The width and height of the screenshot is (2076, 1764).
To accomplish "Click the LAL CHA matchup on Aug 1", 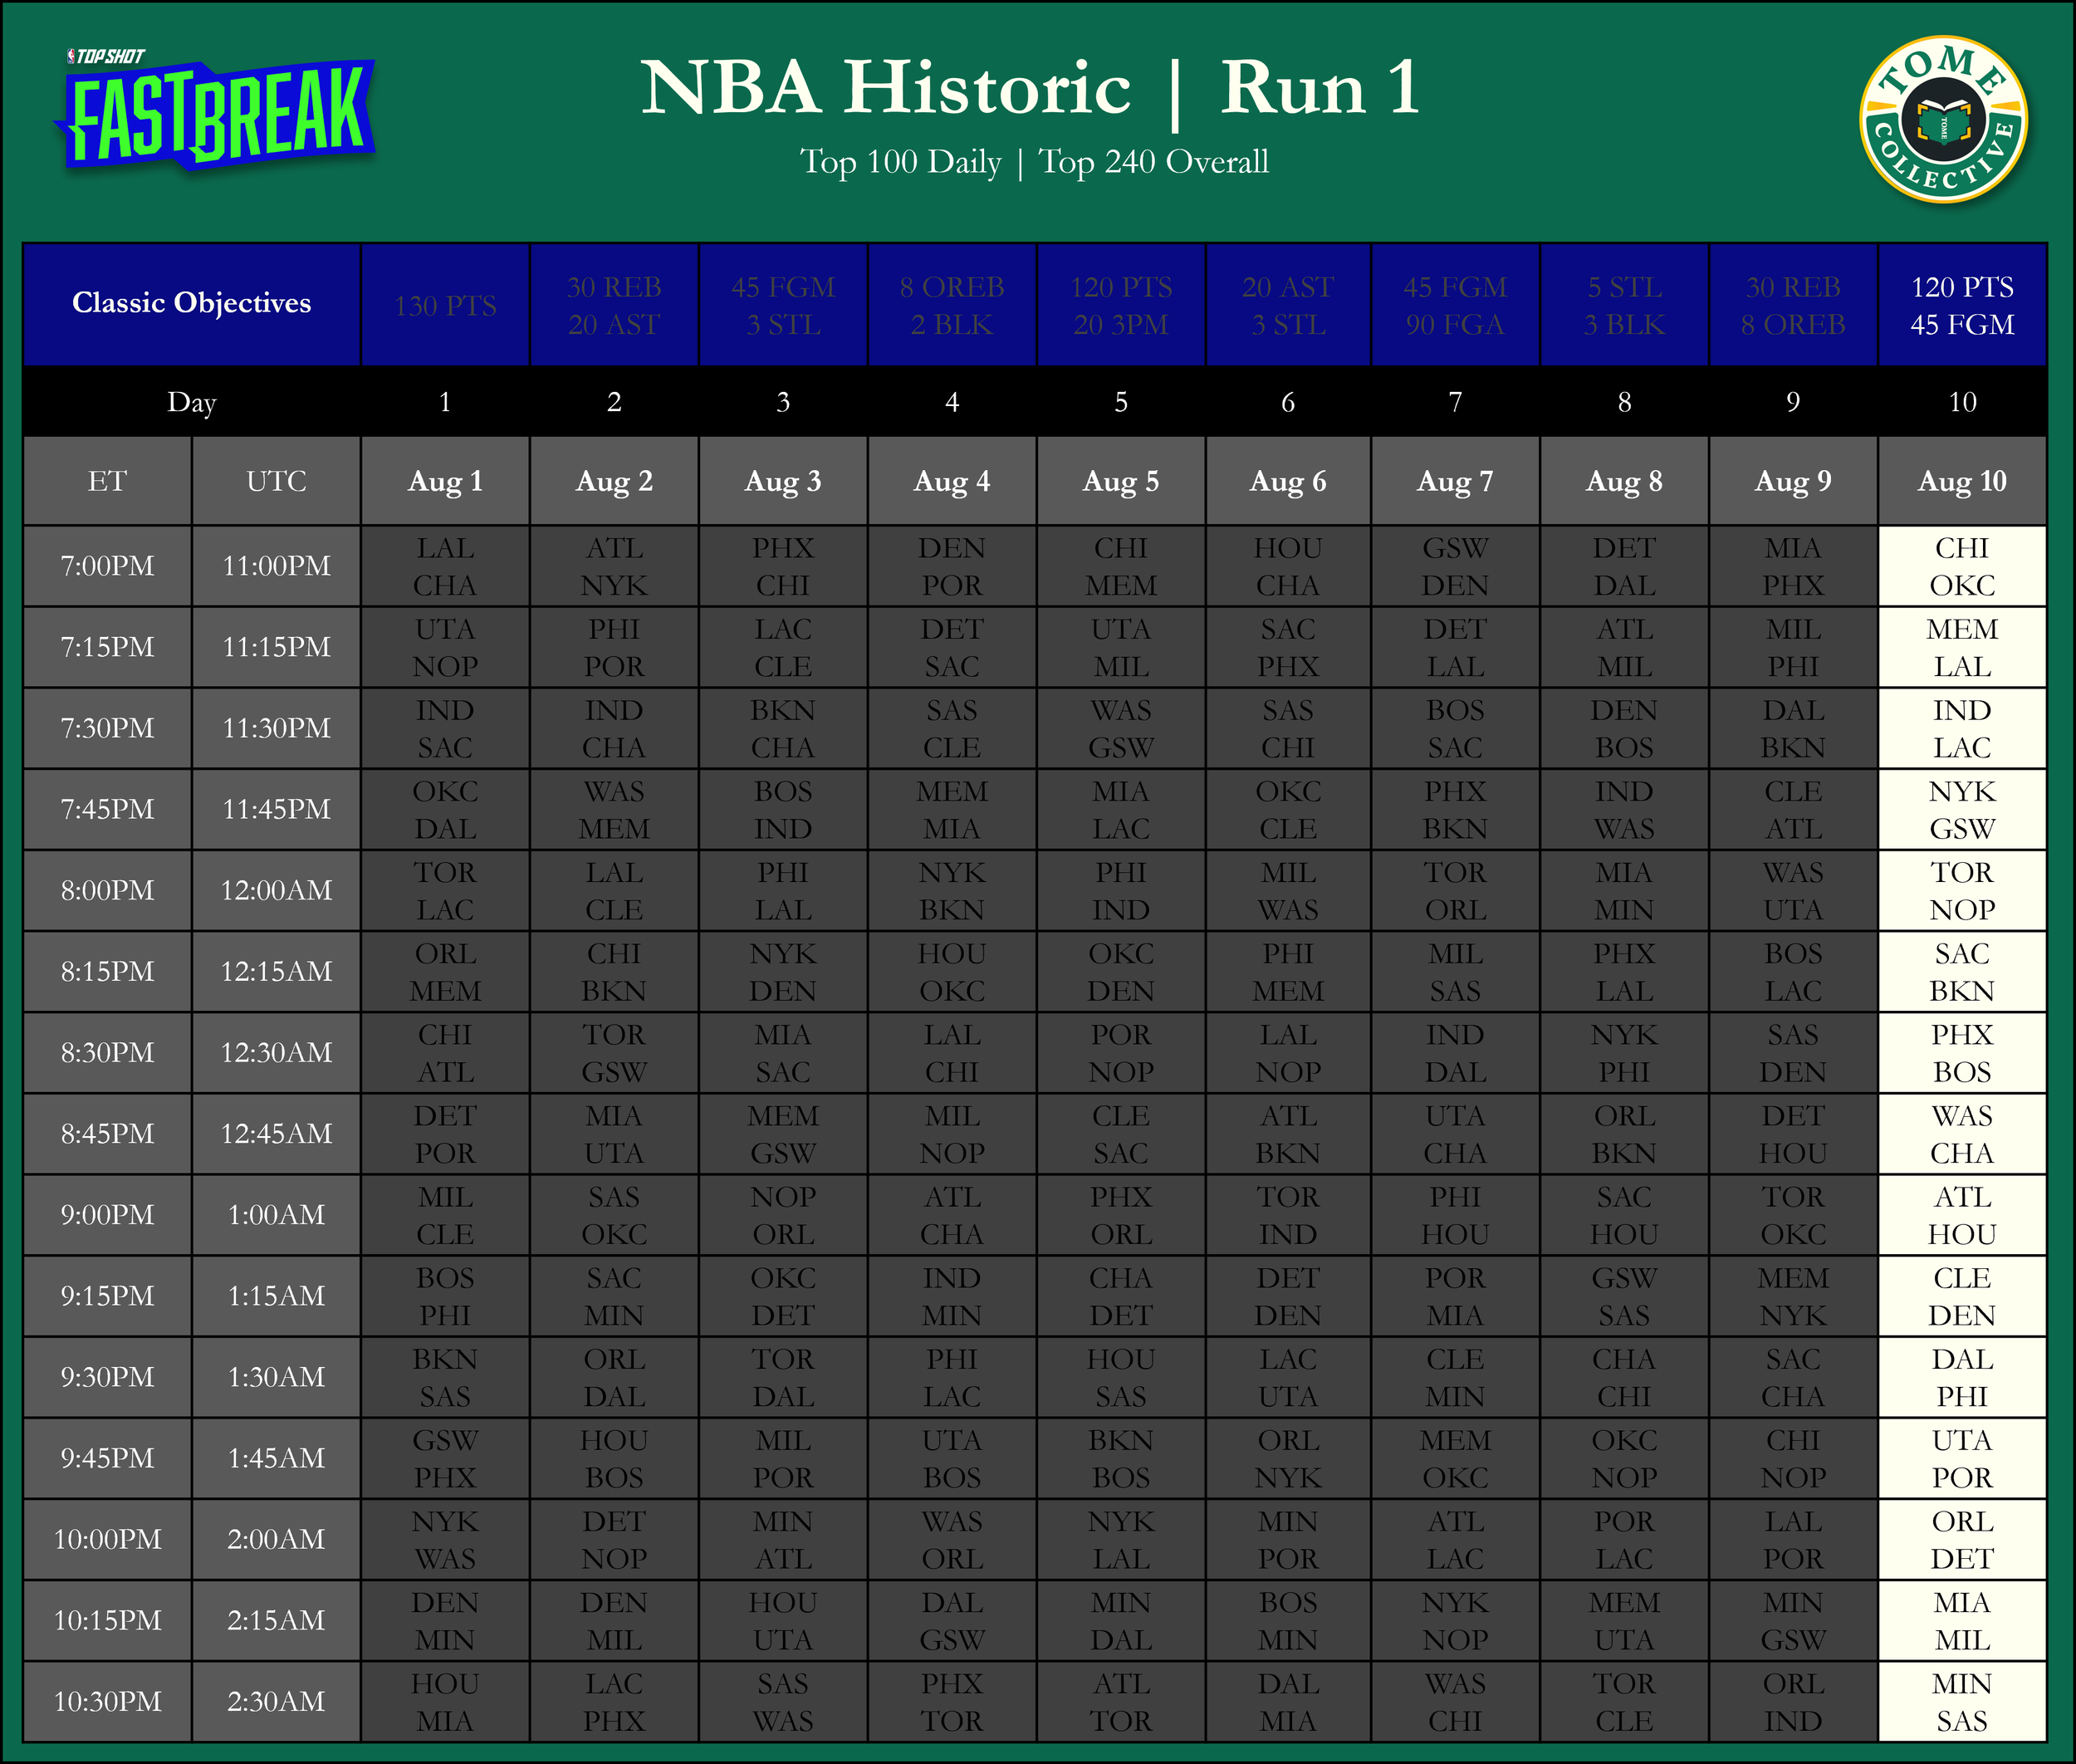I will (445, 566).
